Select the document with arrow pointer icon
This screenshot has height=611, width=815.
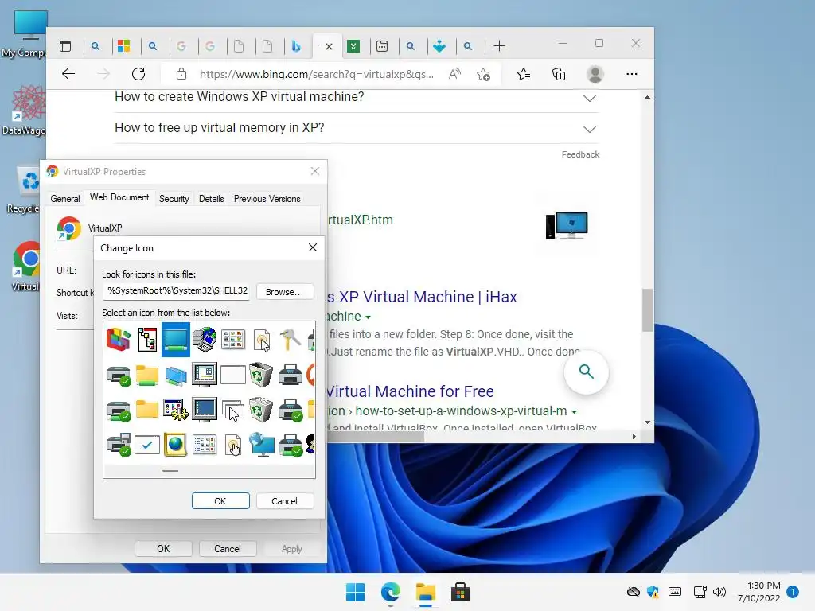261,341
